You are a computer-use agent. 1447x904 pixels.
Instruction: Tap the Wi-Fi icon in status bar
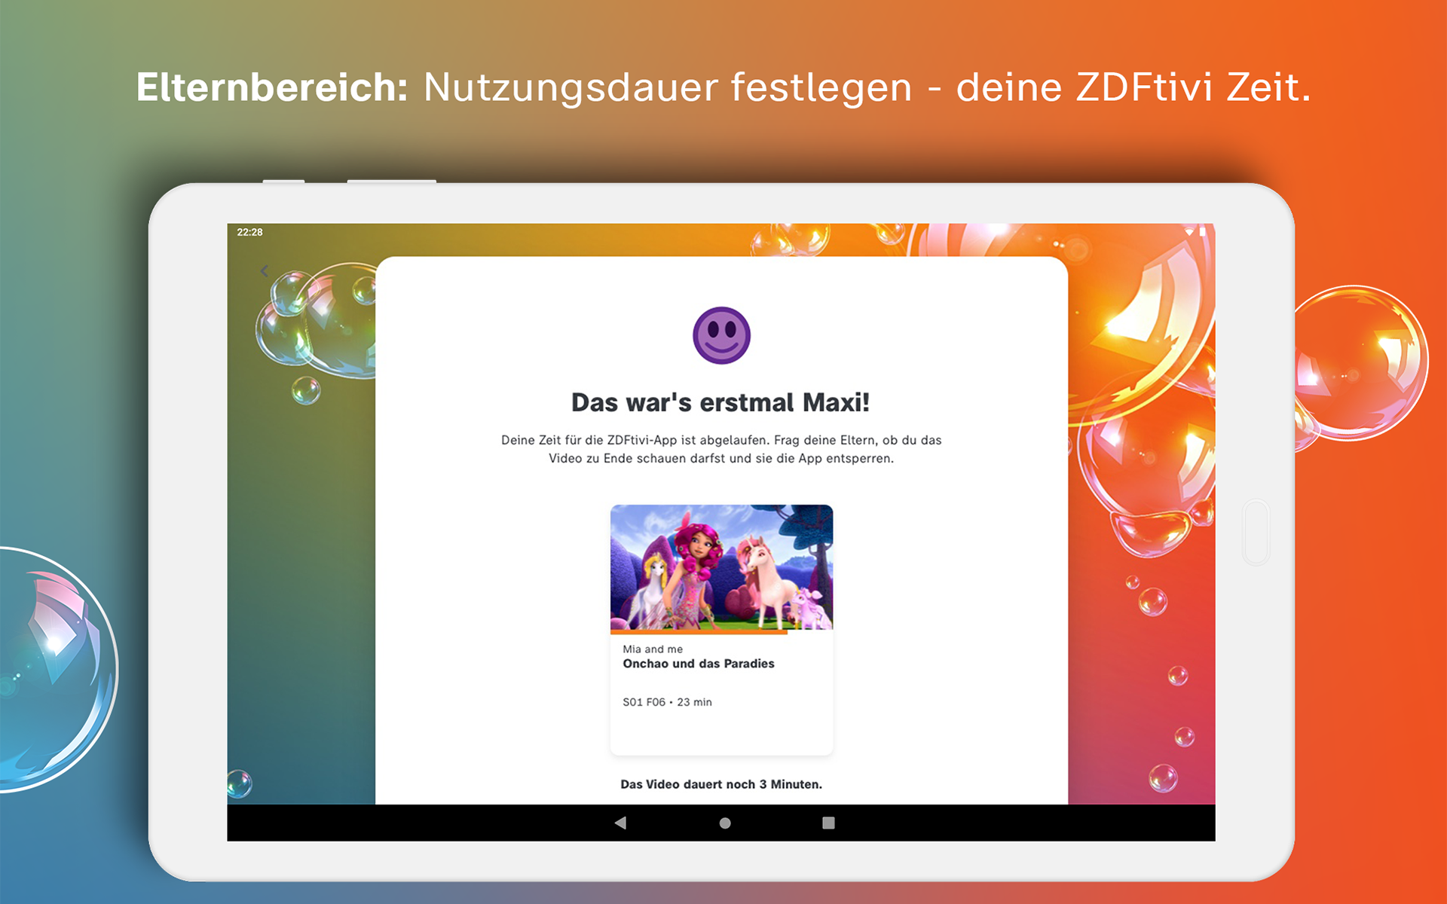pos(1188,232)
